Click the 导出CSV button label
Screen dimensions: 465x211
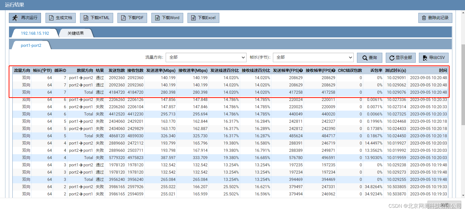(437, 58)
